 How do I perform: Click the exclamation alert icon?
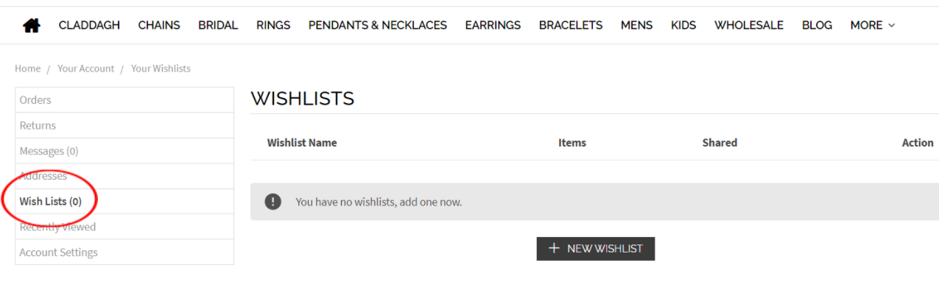(273, 201)
